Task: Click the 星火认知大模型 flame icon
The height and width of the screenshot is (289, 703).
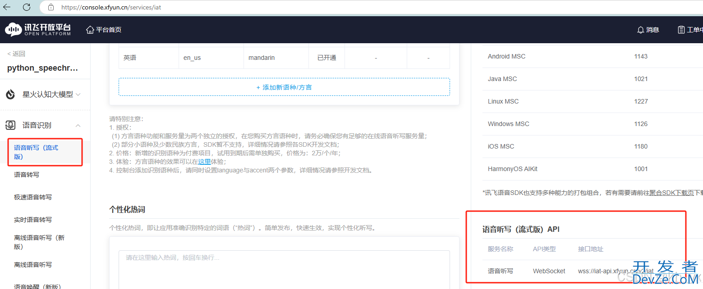Action: coord(10,95)
